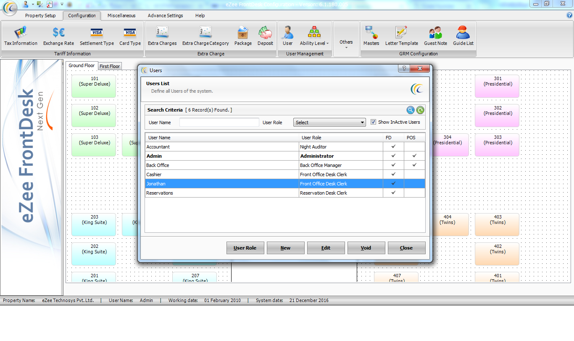Open Guest Note configuration
This screenshot has height=341, width=574.
(x=435, y=36)
